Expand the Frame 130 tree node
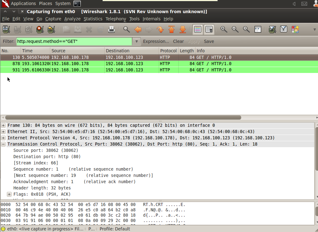This screenshot has height=232, width=318. coord(3,126)
